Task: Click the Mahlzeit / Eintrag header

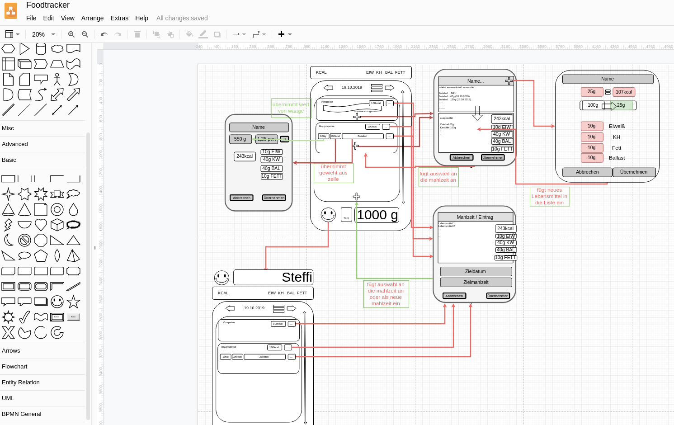Action: click(x=476, y=217)
